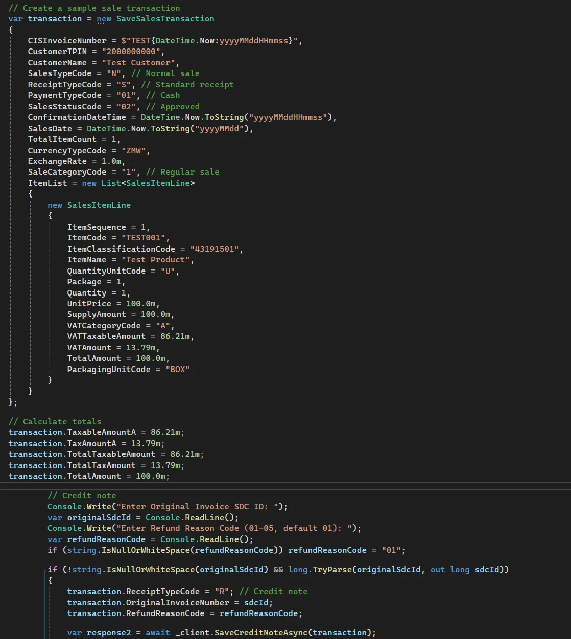Place cursor on the VATCategoryCode property
The height and width of the screenshot is (639, 571).
pos(104,326)
